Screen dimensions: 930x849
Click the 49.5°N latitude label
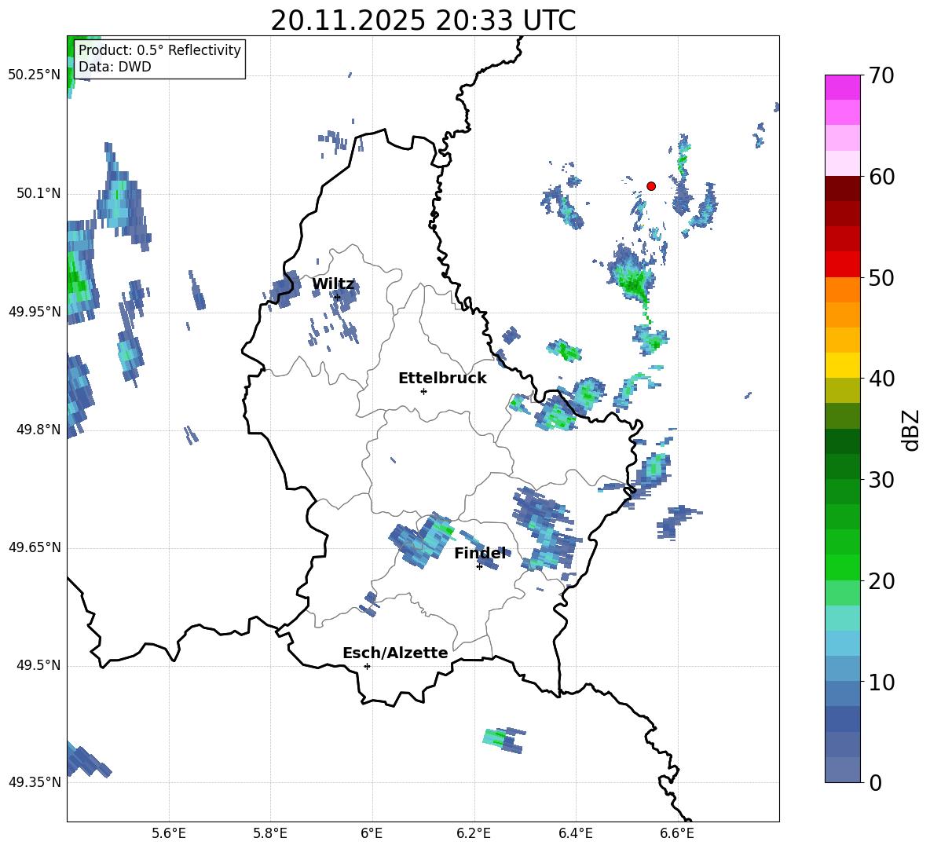[38, 665]
